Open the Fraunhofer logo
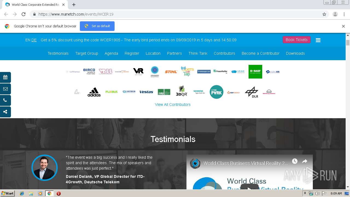This screenshot has width=350, height=197. coord(220,72)
